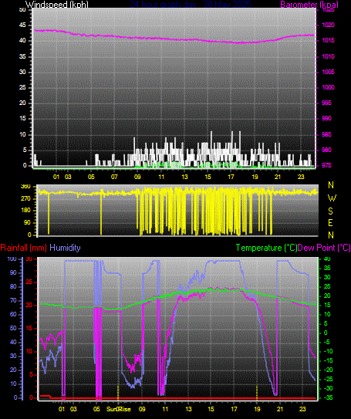
Task: Click -35 on the temperature axis
Action: pos(329,397)
